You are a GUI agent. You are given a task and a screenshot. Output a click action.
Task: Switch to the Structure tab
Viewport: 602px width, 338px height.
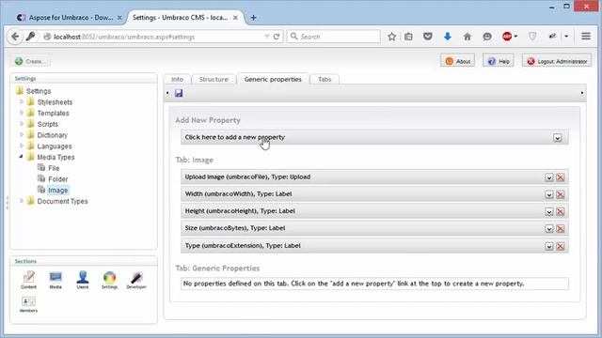point(214,79)
